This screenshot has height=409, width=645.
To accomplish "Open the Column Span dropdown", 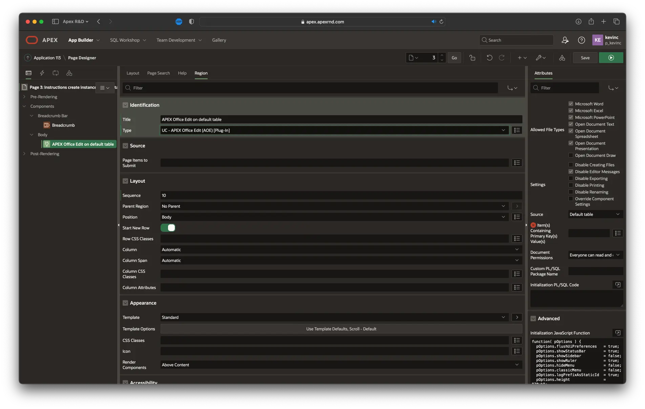I will (x=341, y=260).
